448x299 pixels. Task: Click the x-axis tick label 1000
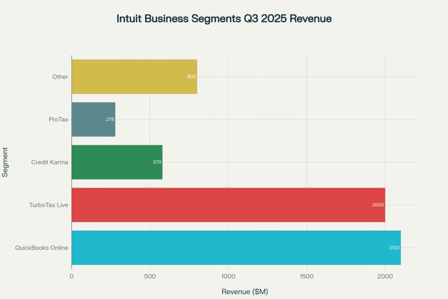pos(228,276)
